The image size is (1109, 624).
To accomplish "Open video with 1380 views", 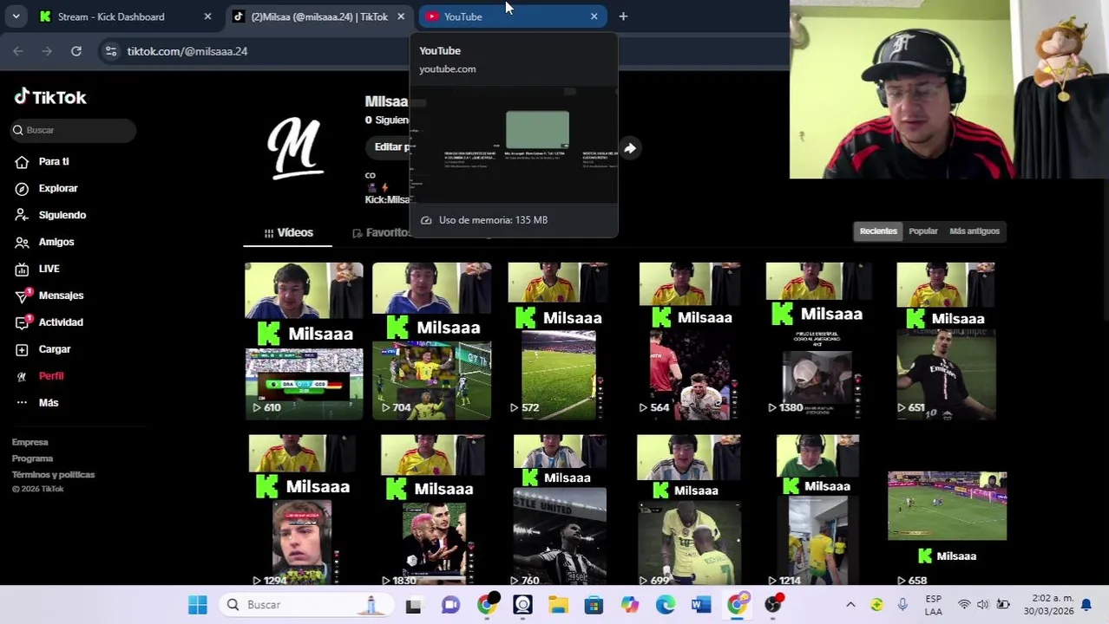I will click(x=818, y=341).
